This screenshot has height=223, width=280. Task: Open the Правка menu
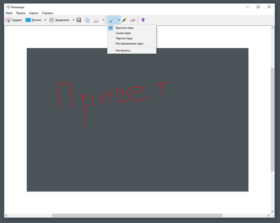coord(21,13)
